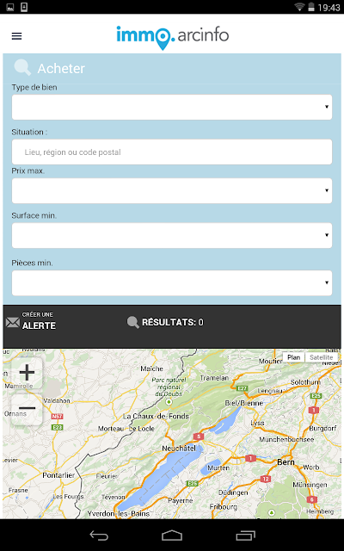Viewport: 344px width, 551px height.
Task: Tap the envelope alert icon
Action: pos(13,322)
